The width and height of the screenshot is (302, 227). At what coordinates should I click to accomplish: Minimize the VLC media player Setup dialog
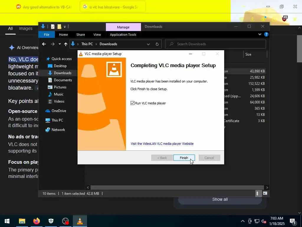pyautogui.click(x=191, y=54)
